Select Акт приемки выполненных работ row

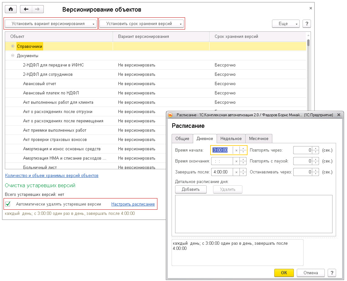(x=85, y=130)
